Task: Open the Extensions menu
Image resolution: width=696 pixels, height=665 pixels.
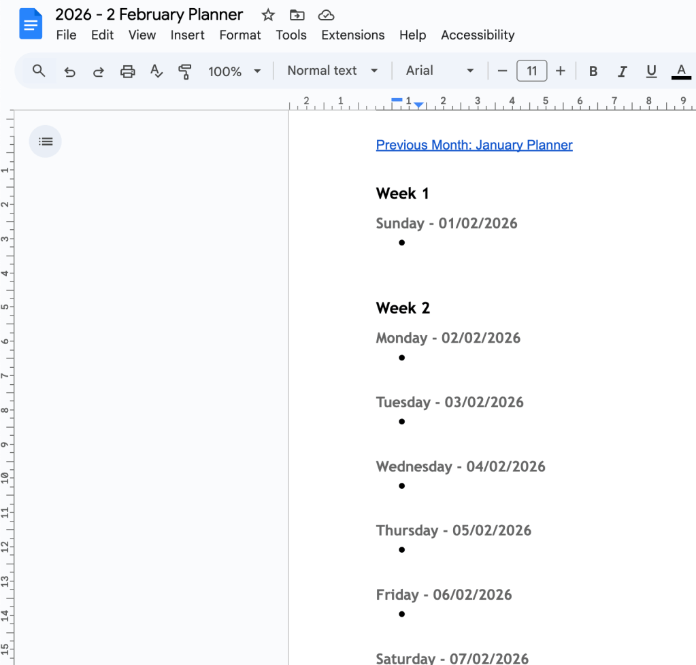Action: pos(352,35)
